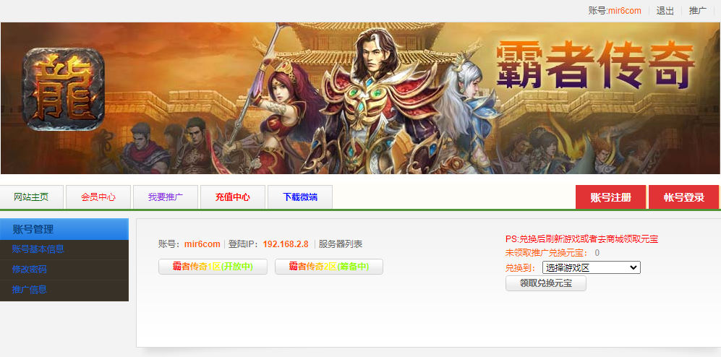Click the 领取兑换元宝 button
This screenshot has width=721, height=357.
coord(546,283)
